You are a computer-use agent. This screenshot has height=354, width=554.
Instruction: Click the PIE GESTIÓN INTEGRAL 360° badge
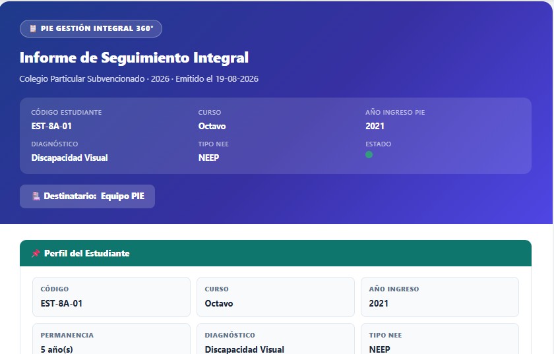pyautogui.click(x=91, y=28)
